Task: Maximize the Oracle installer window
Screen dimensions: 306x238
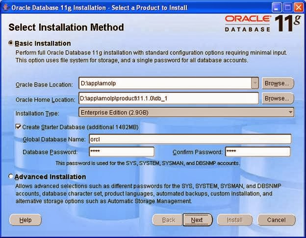Action: coord(287,8)
